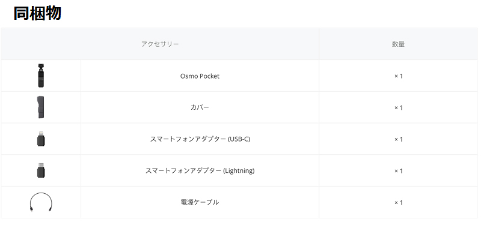Click スマートフォンアダプター (Lightning) text
This screenshot has height=228, width=481.
click(x=200, y=170)
